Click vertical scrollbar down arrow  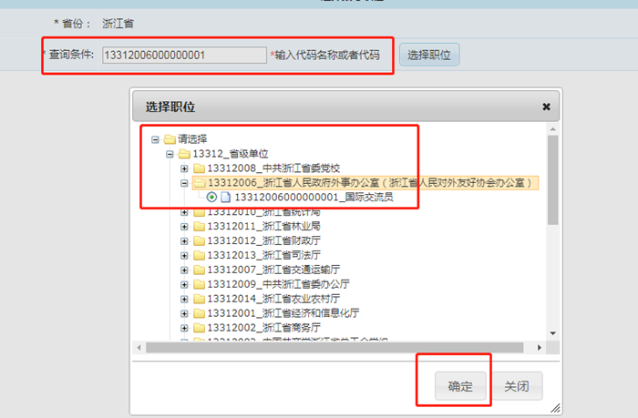[x=553, y=333]
